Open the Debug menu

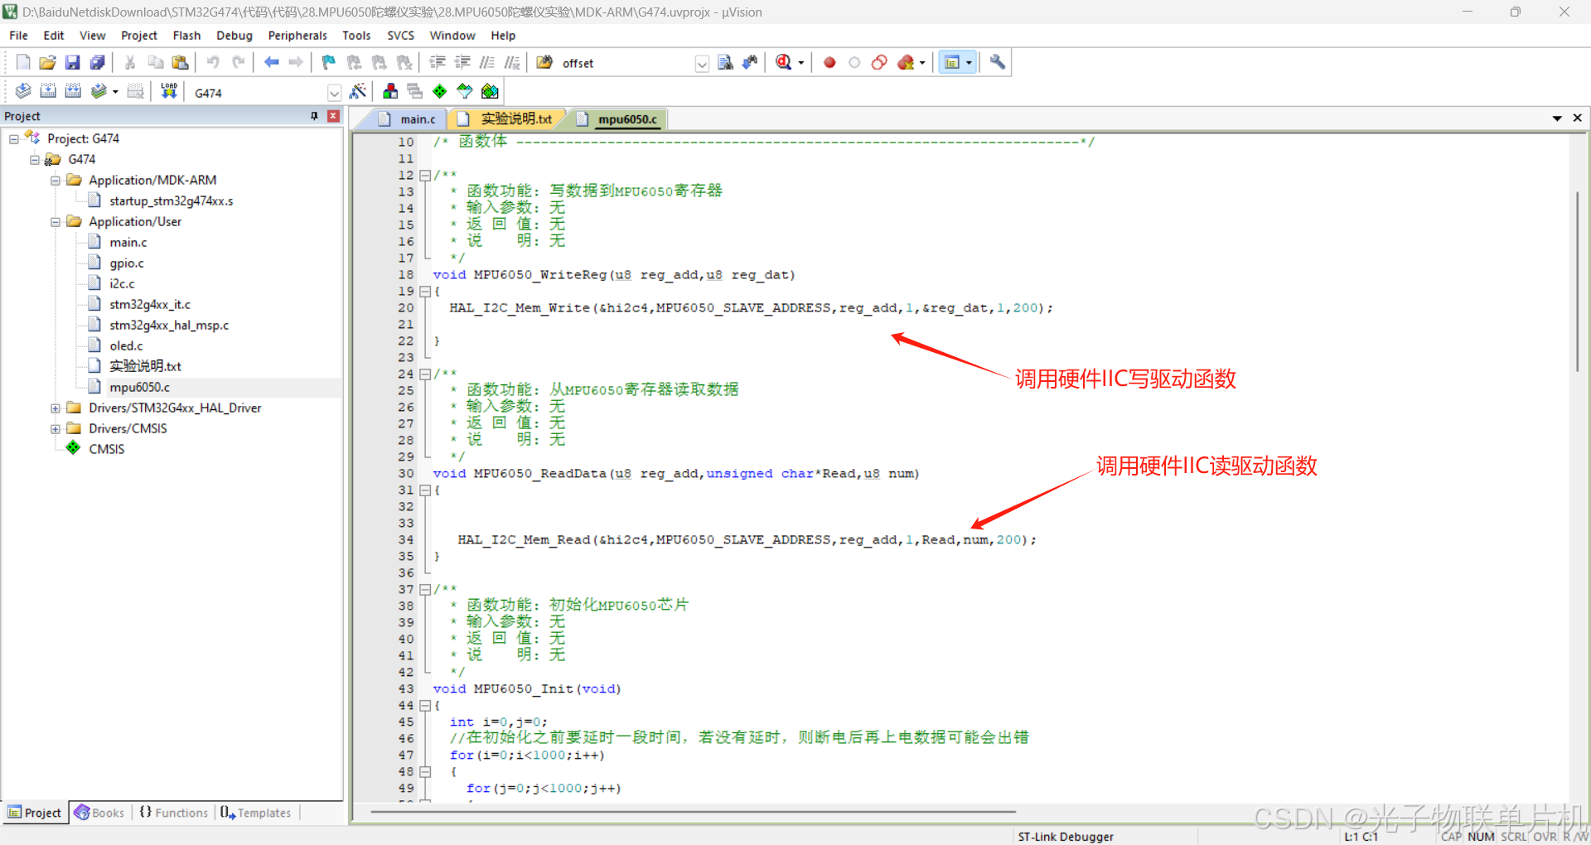click(235, 36)
